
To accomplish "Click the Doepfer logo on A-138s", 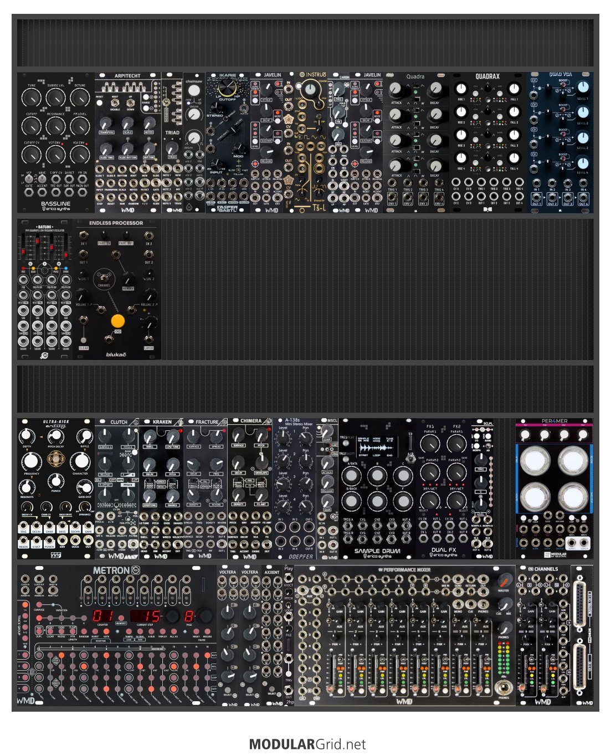I will (301, 556).
